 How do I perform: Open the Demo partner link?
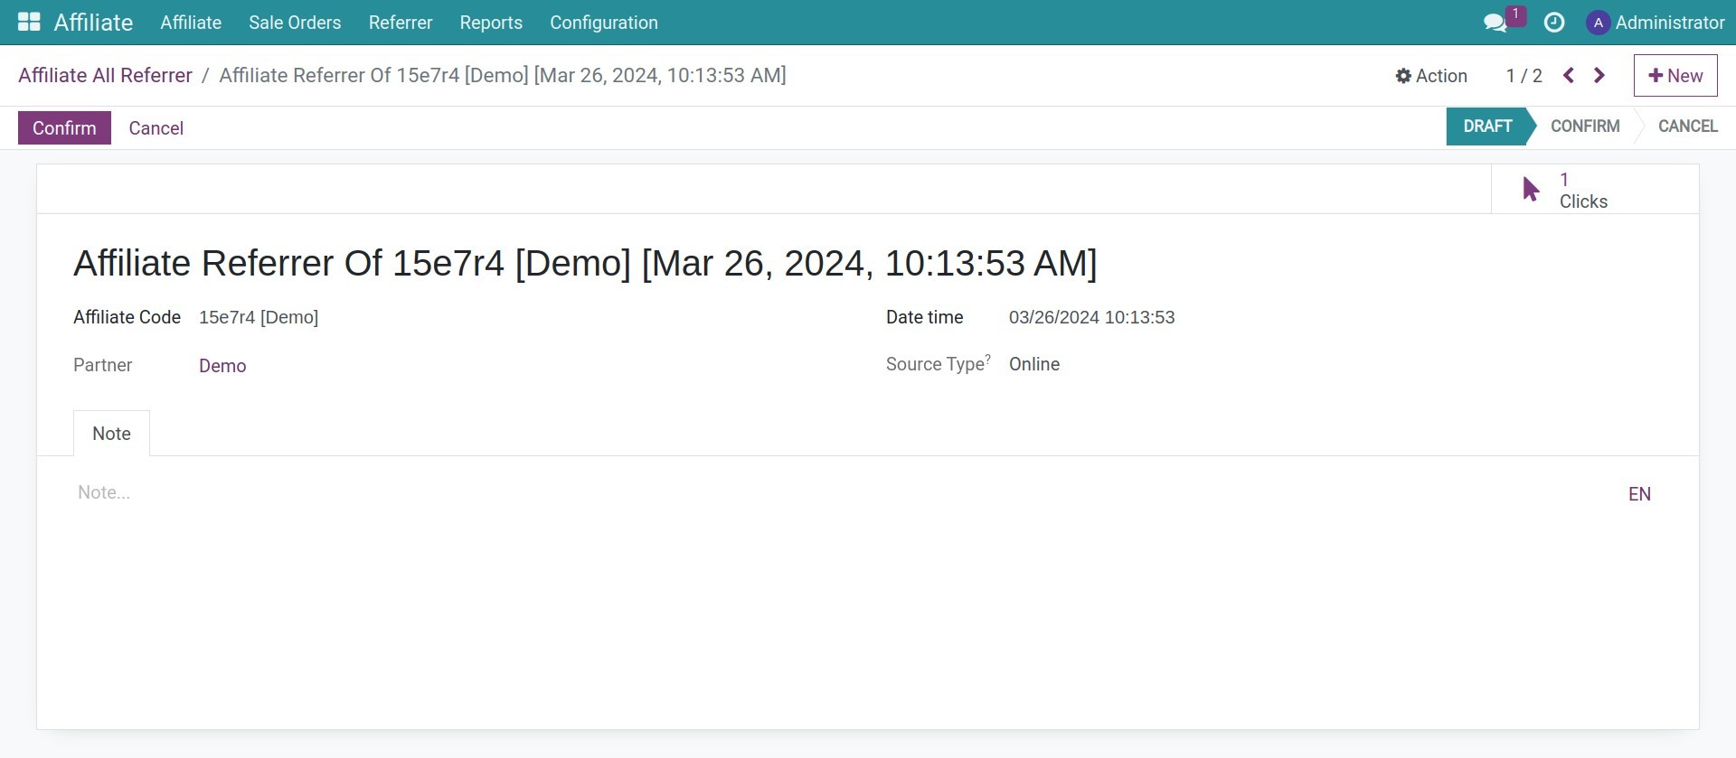[x=222, y=366]
